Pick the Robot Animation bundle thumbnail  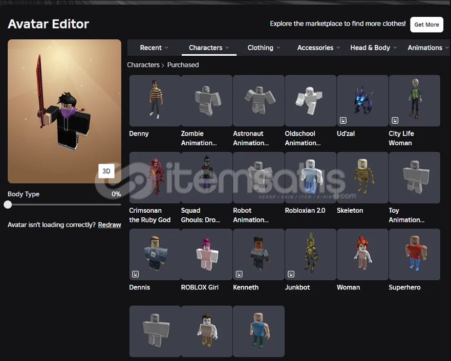(x=259, y=178)
